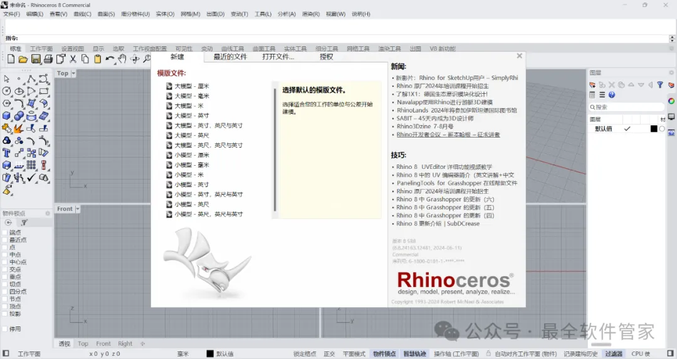Open the 物件锁点 panel gear options menu
Screen dimensions: 677x359
point(48,213)
